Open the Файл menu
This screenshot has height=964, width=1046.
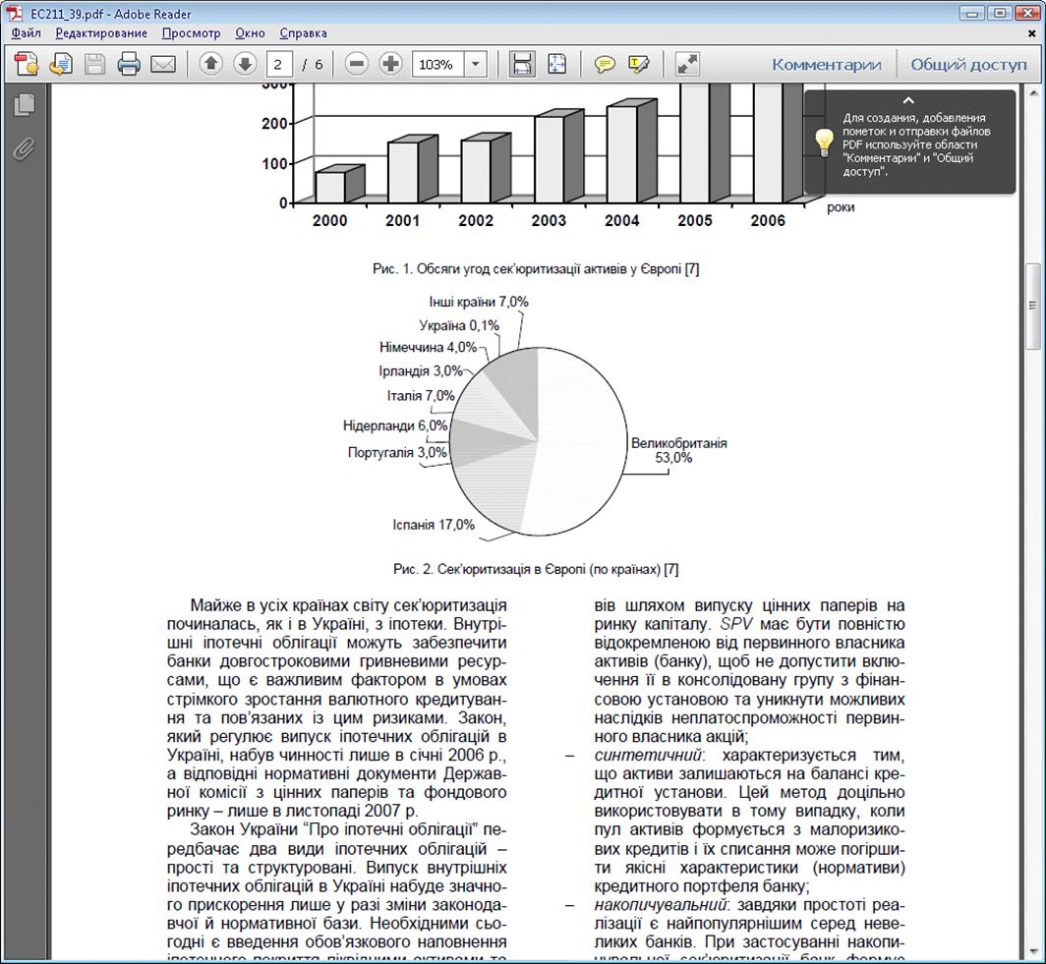click(x=26, y=32)
